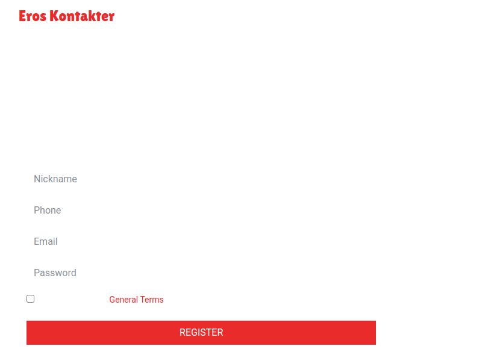Click the red Eros Kontakter brand text

coord(66,16)
